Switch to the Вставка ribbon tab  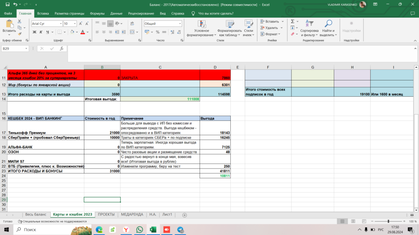[43, 13]
